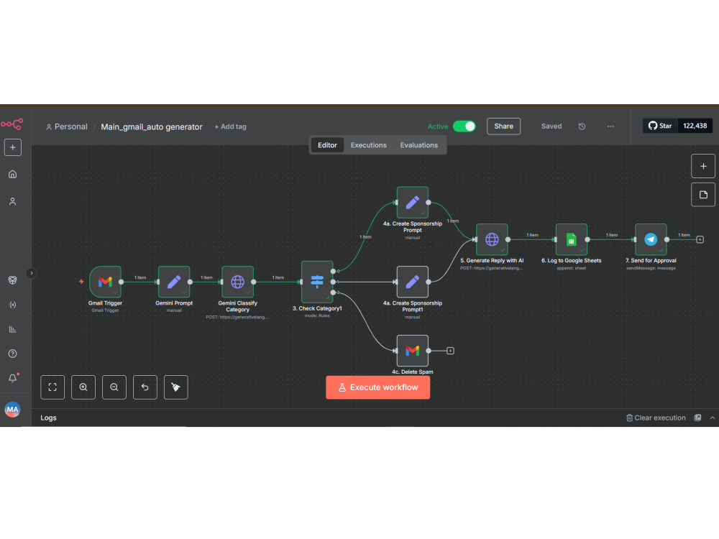Open the three-dot workflow menu
Viewport: 719px width, 539px height.
(610, 126)
